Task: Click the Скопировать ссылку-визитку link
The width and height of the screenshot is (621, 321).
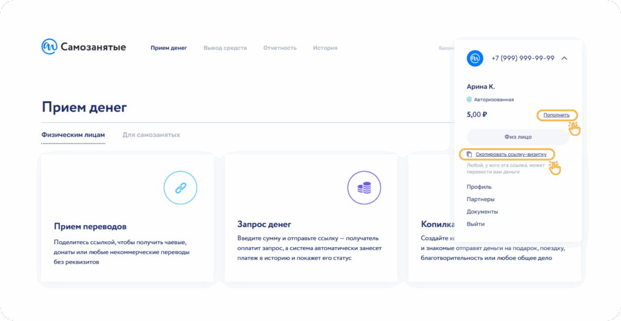Action: click(511, 154)
